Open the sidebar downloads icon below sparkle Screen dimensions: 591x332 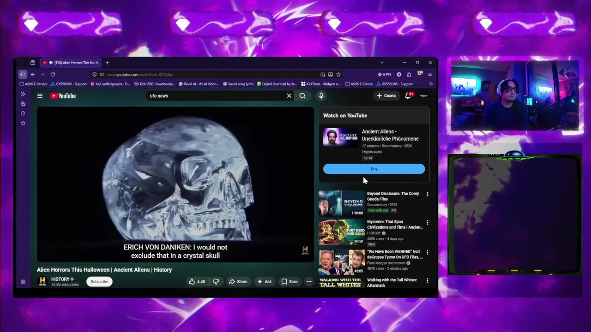coord(23,104)
